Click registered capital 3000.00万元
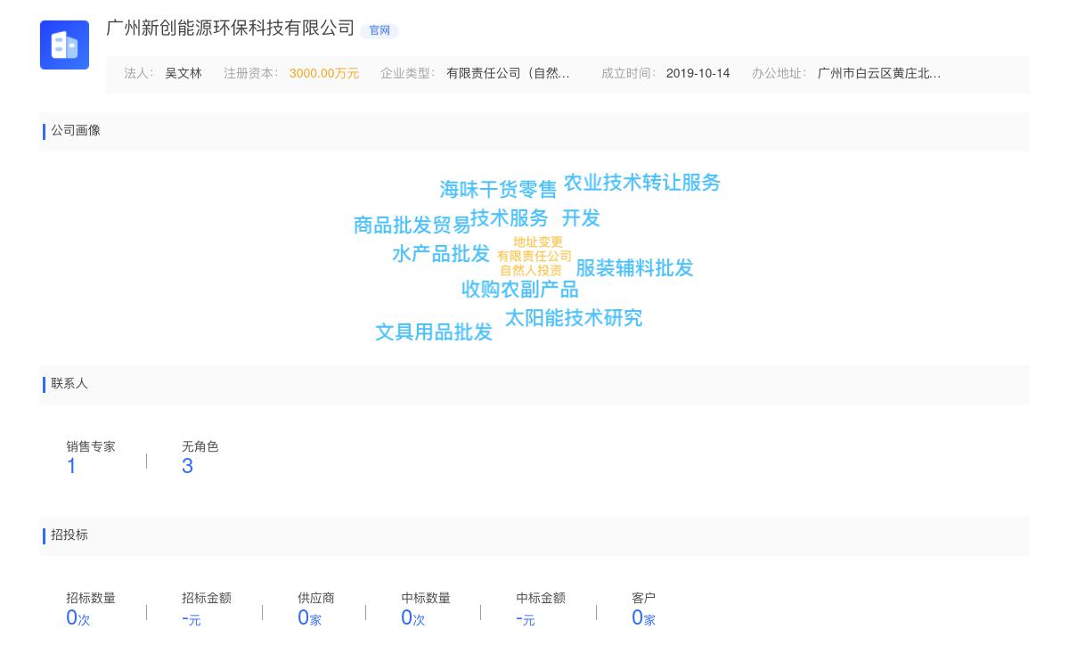Image resolution: width=1069 pixels, height=670 pixels. (324, 74)
